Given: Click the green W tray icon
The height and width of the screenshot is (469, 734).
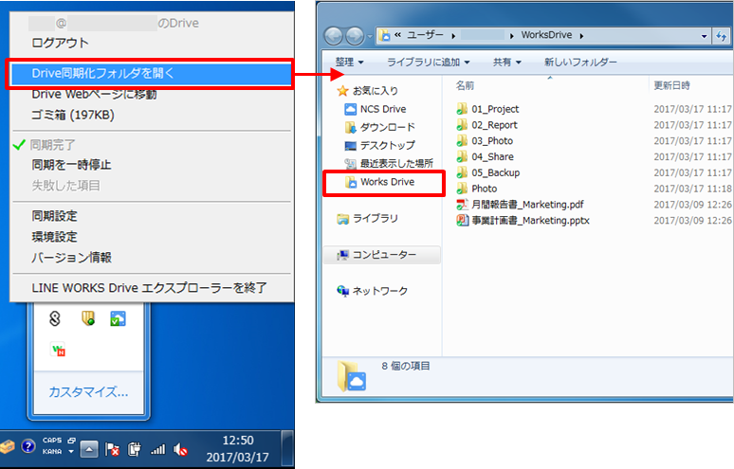Looking at the screenshot, I should (59, 351).
